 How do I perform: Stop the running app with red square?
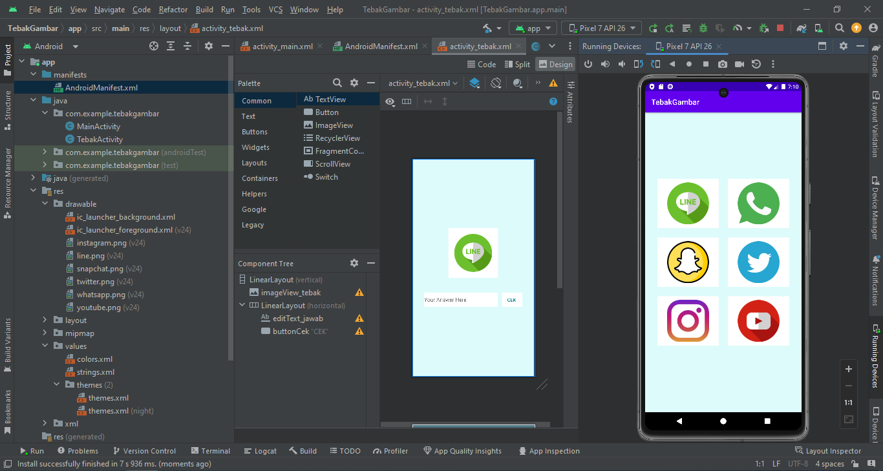(x=780, y=28)
